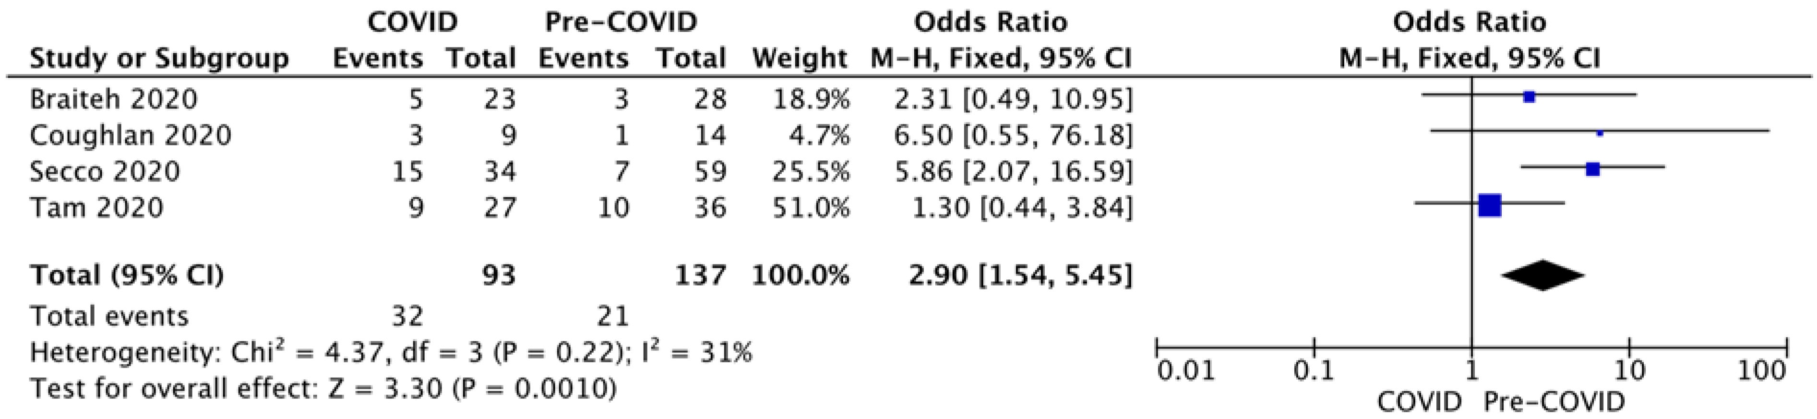This screenshot has height=419, width=1817.
Task: Click the 0.01 axis tick label
Action: click(1186, 371)
